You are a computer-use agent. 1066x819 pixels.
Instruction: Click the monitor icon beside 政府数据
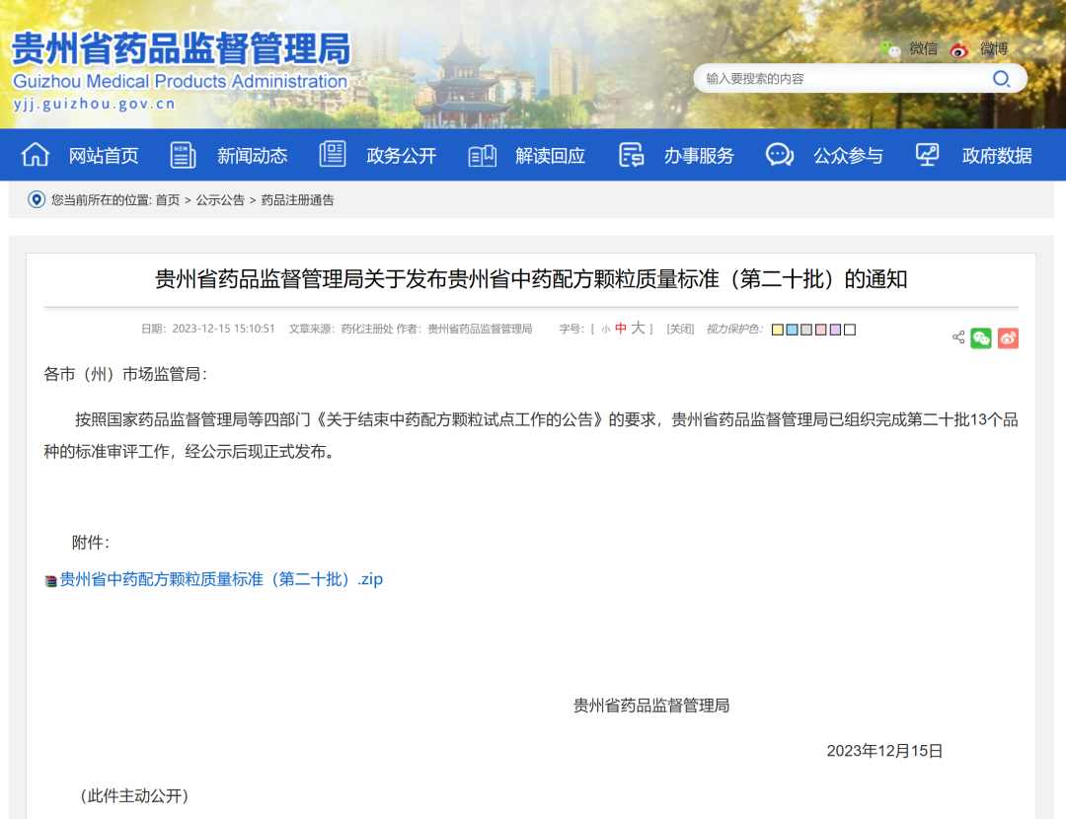click(927, 154)
